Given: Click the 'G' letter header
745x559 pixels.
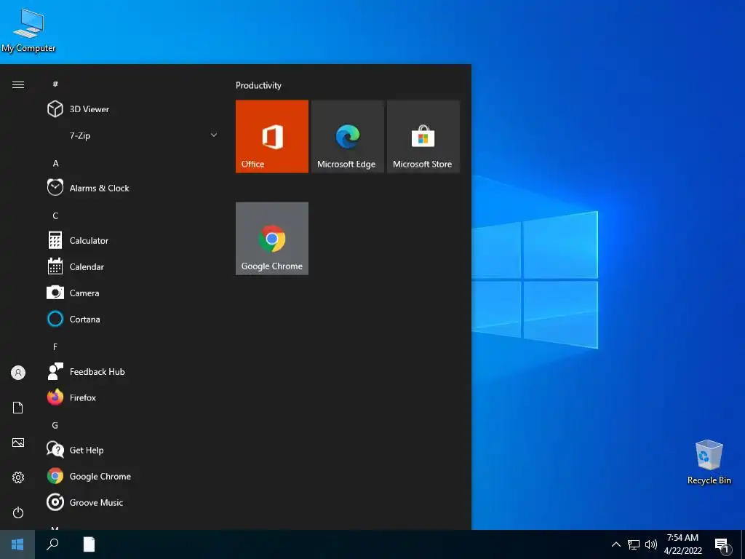Looking at the screenshot, I should pyautogui.click(x=55, y=425).
